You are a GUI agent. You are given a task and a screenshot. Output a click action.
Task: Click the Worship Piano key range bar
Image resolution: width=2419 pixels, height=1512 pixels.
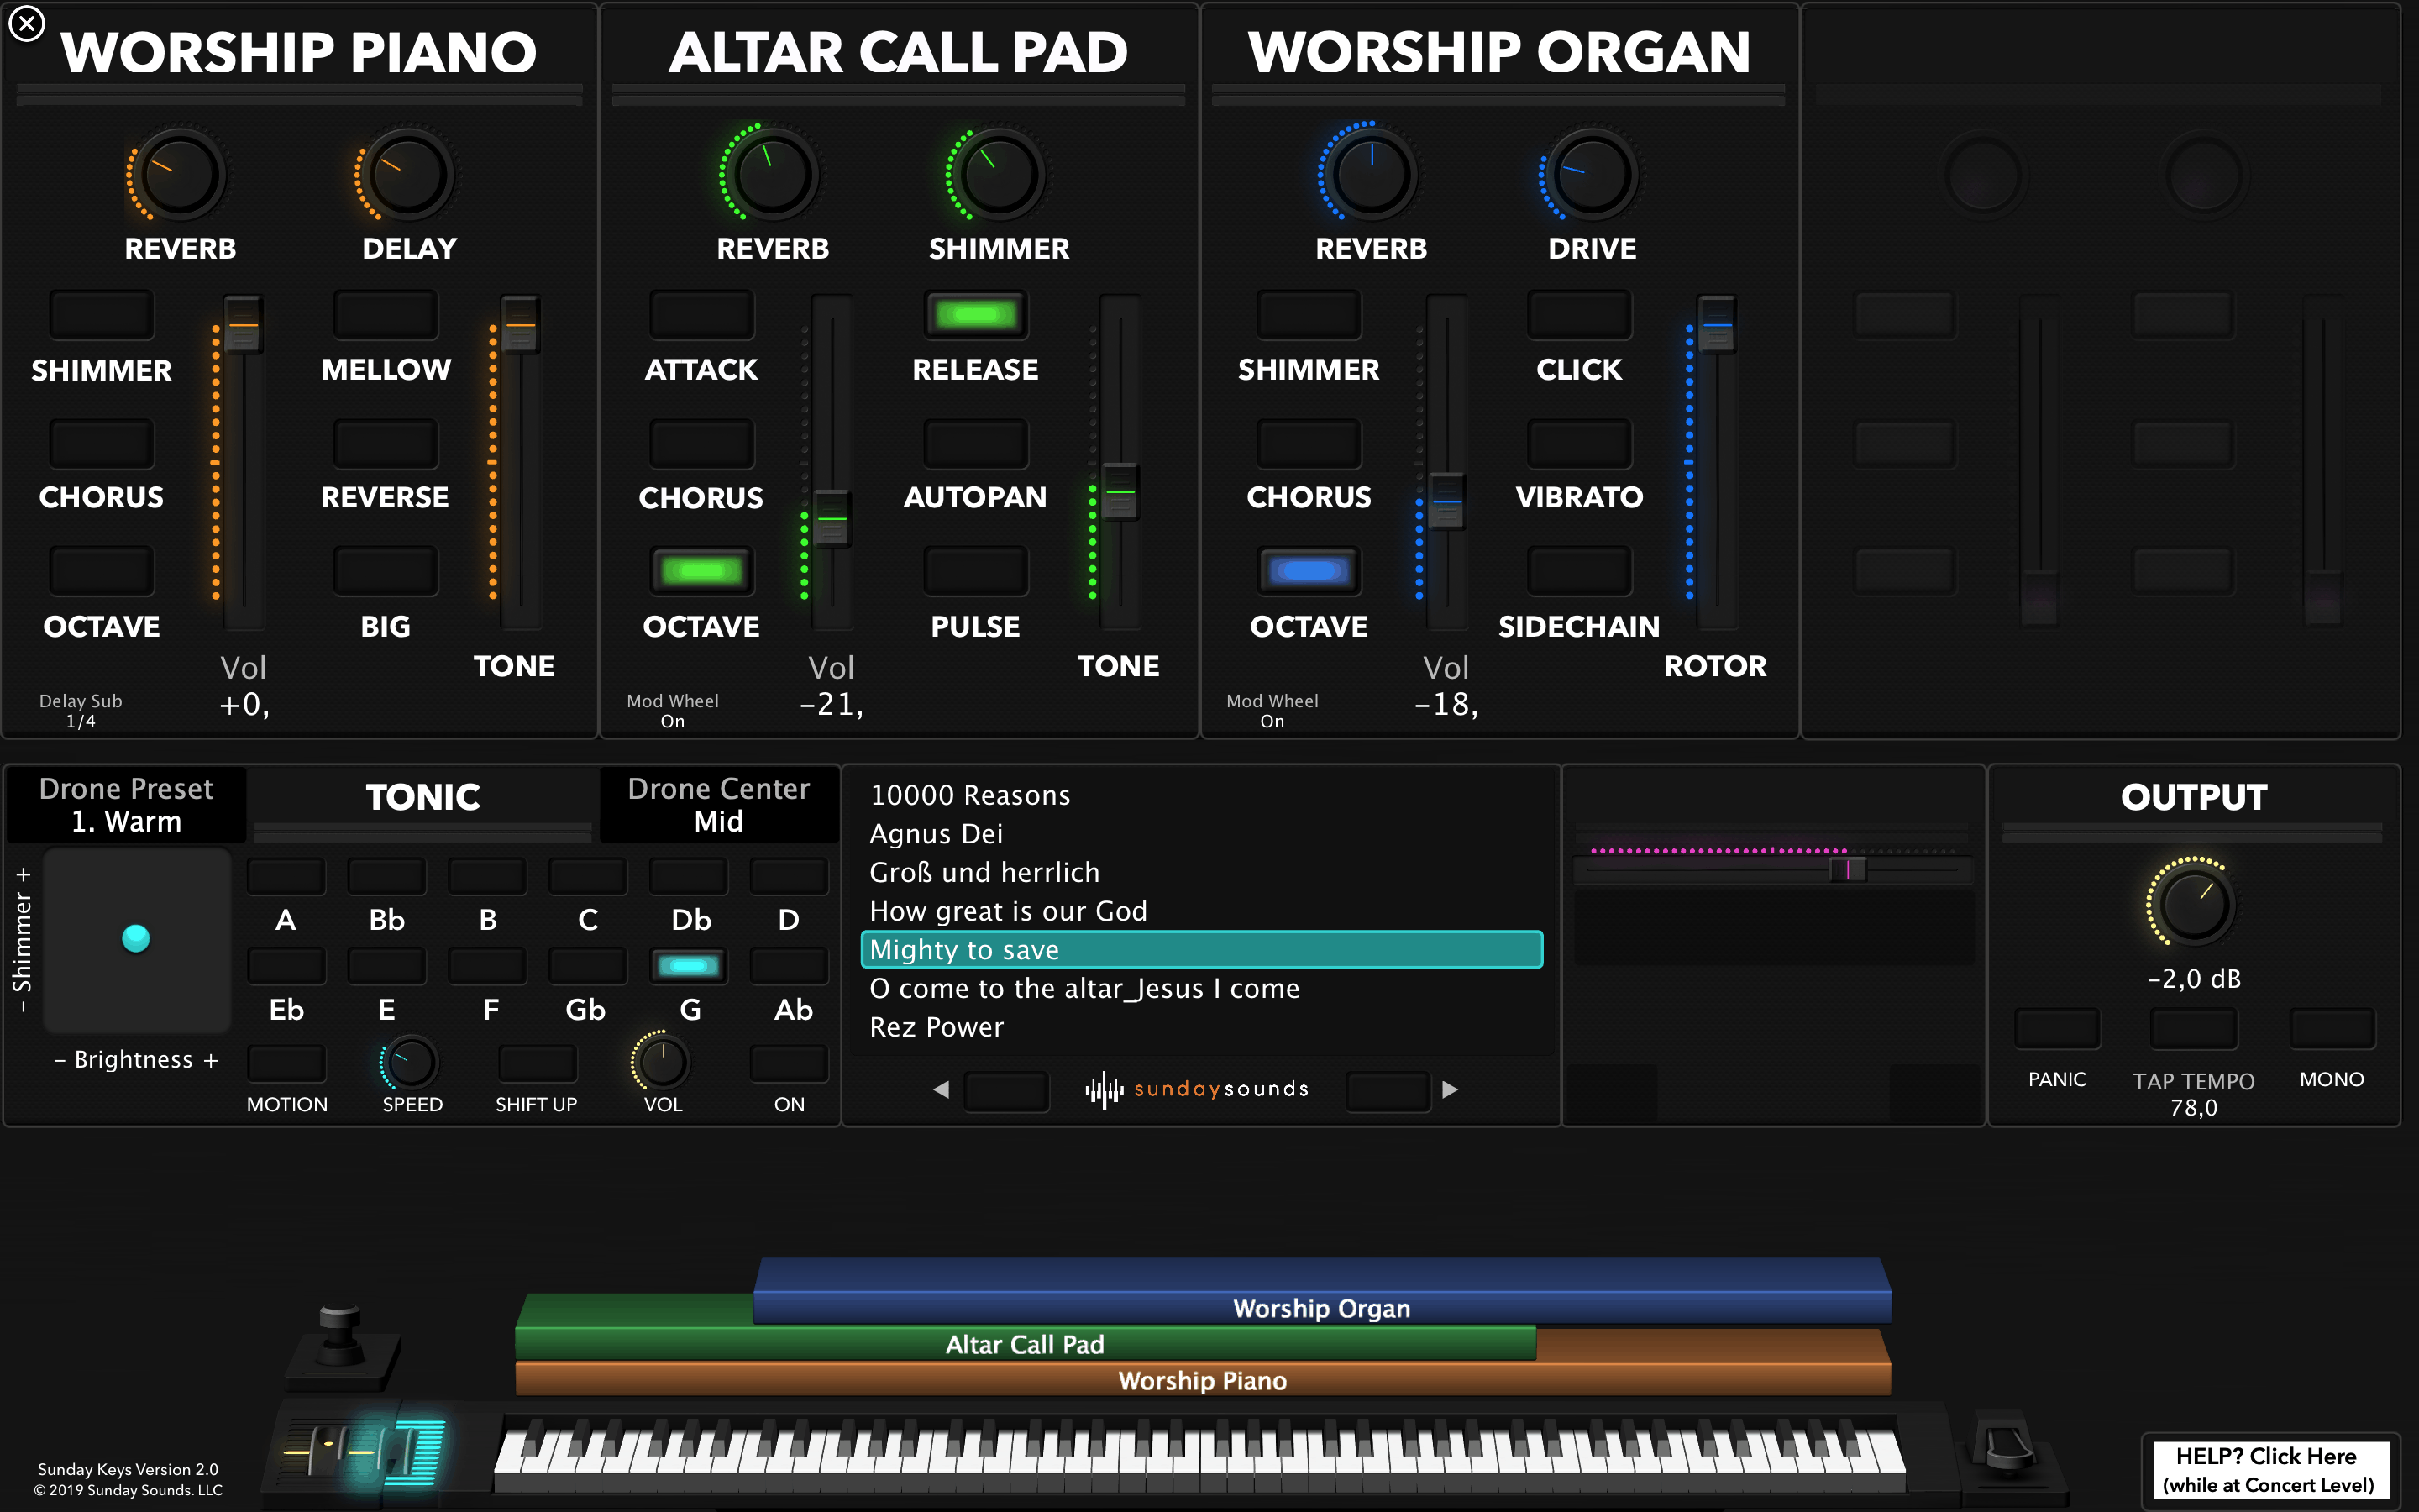1203,1380
